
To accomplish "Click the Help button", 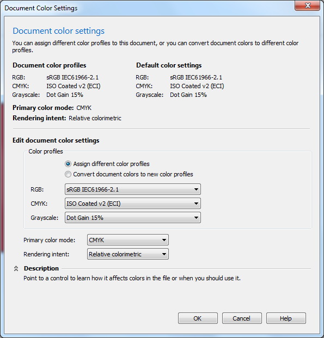I will (x=286, y=318).
